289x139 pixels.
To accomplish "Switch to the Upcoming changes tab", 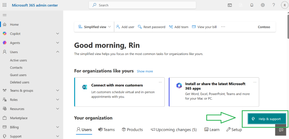I will click(x=174, y=130).
